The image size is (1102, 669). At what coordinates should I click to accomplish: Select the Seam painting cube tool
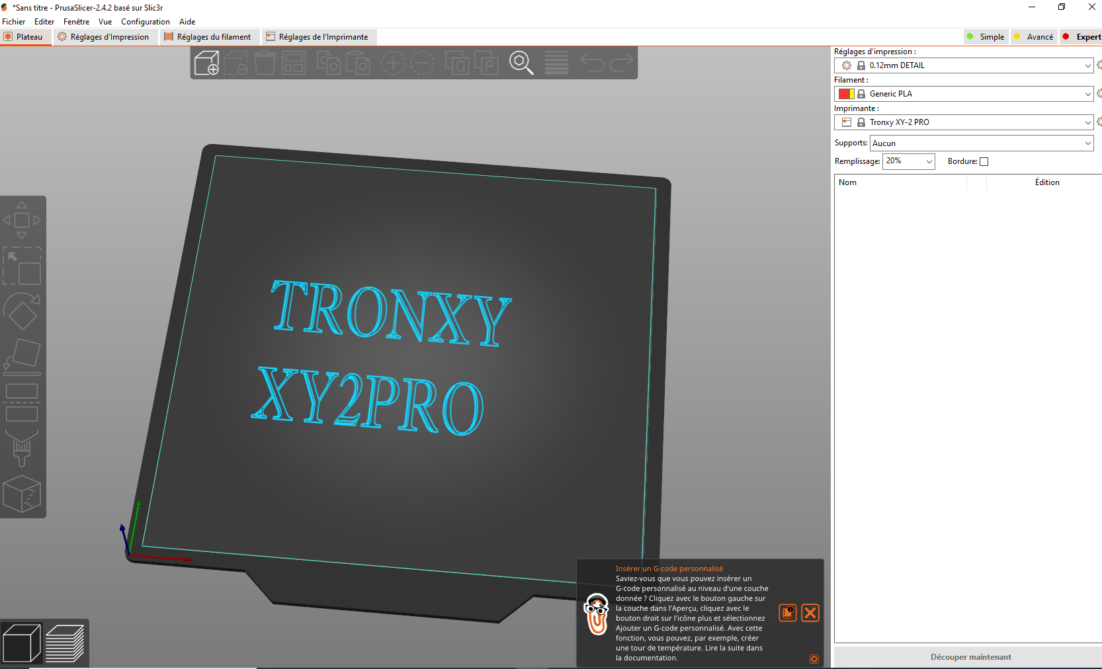coord(22,494)
